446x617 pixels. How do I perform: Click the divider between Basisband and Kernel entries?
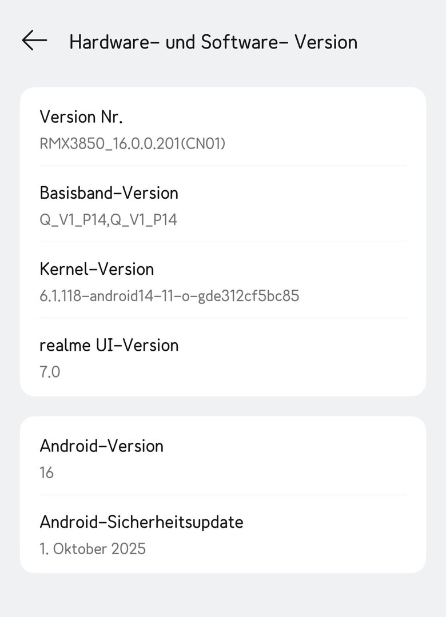tap(223, 242)
